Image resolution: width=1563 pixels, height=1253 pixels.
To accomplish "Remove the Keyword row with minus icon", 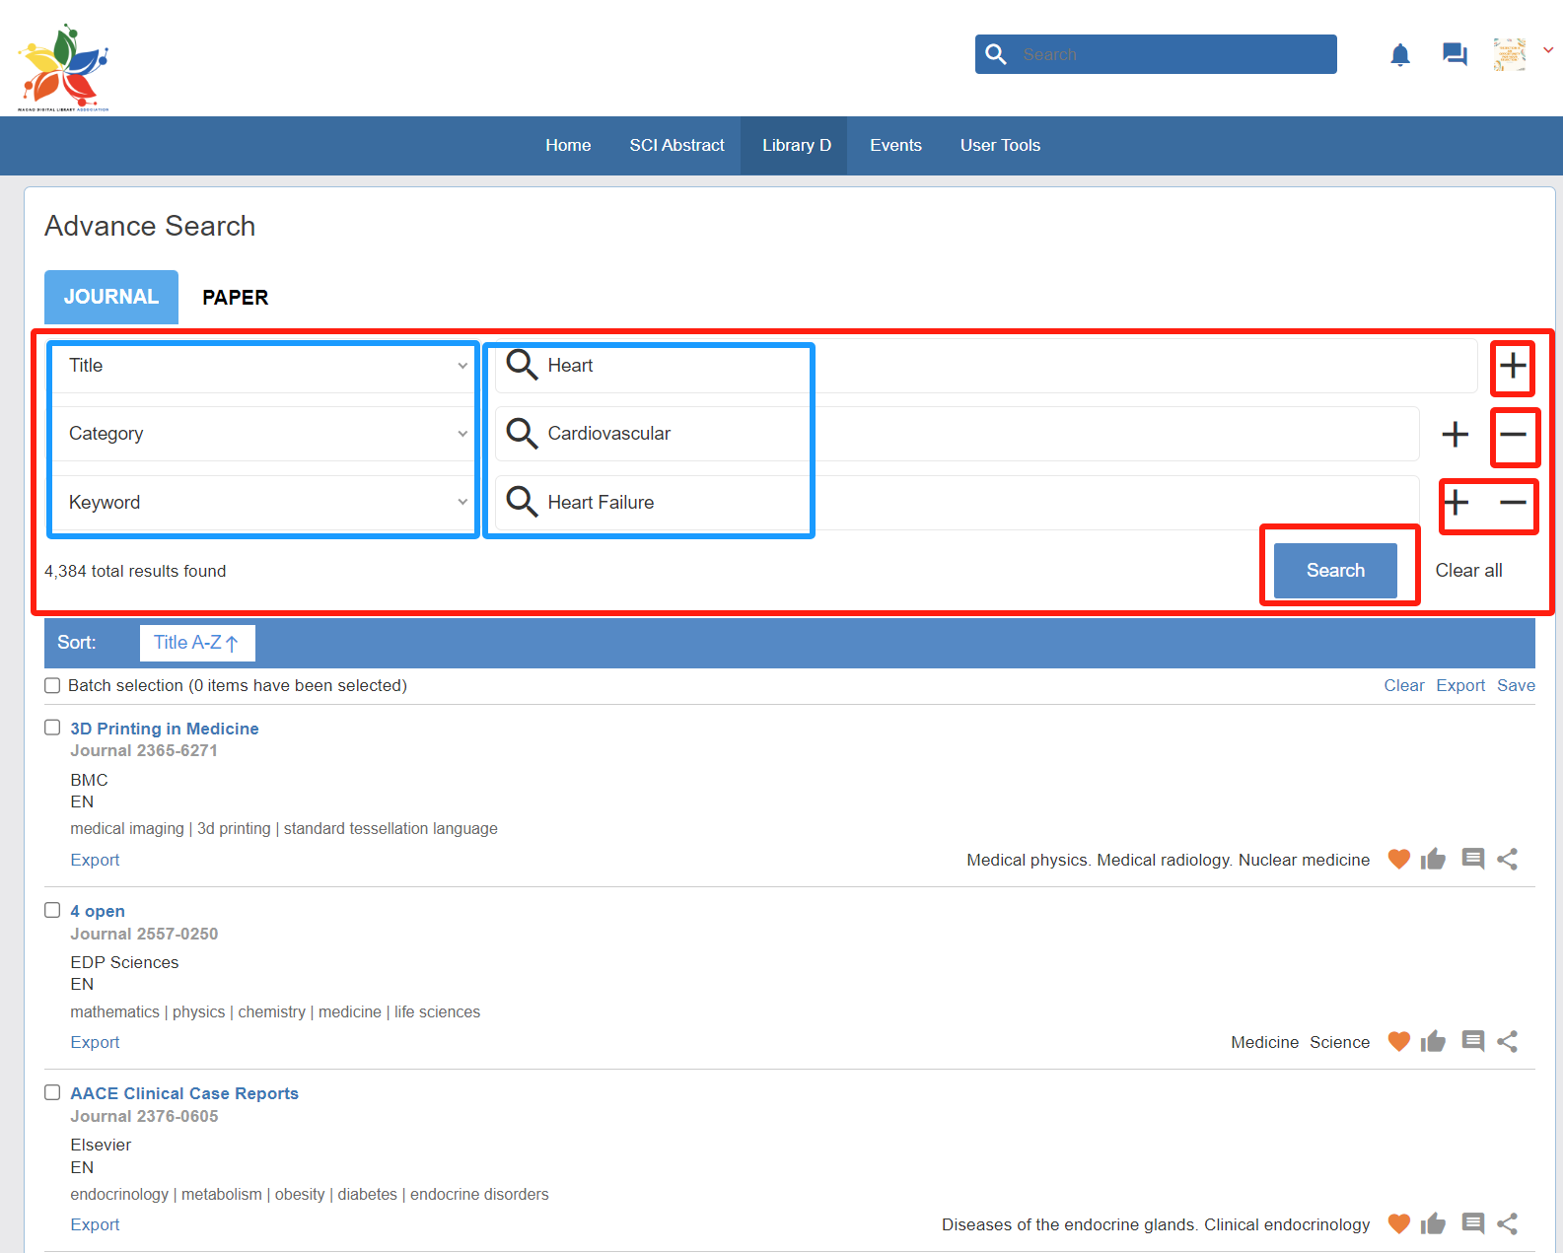I will click(x=1513, y=503).
